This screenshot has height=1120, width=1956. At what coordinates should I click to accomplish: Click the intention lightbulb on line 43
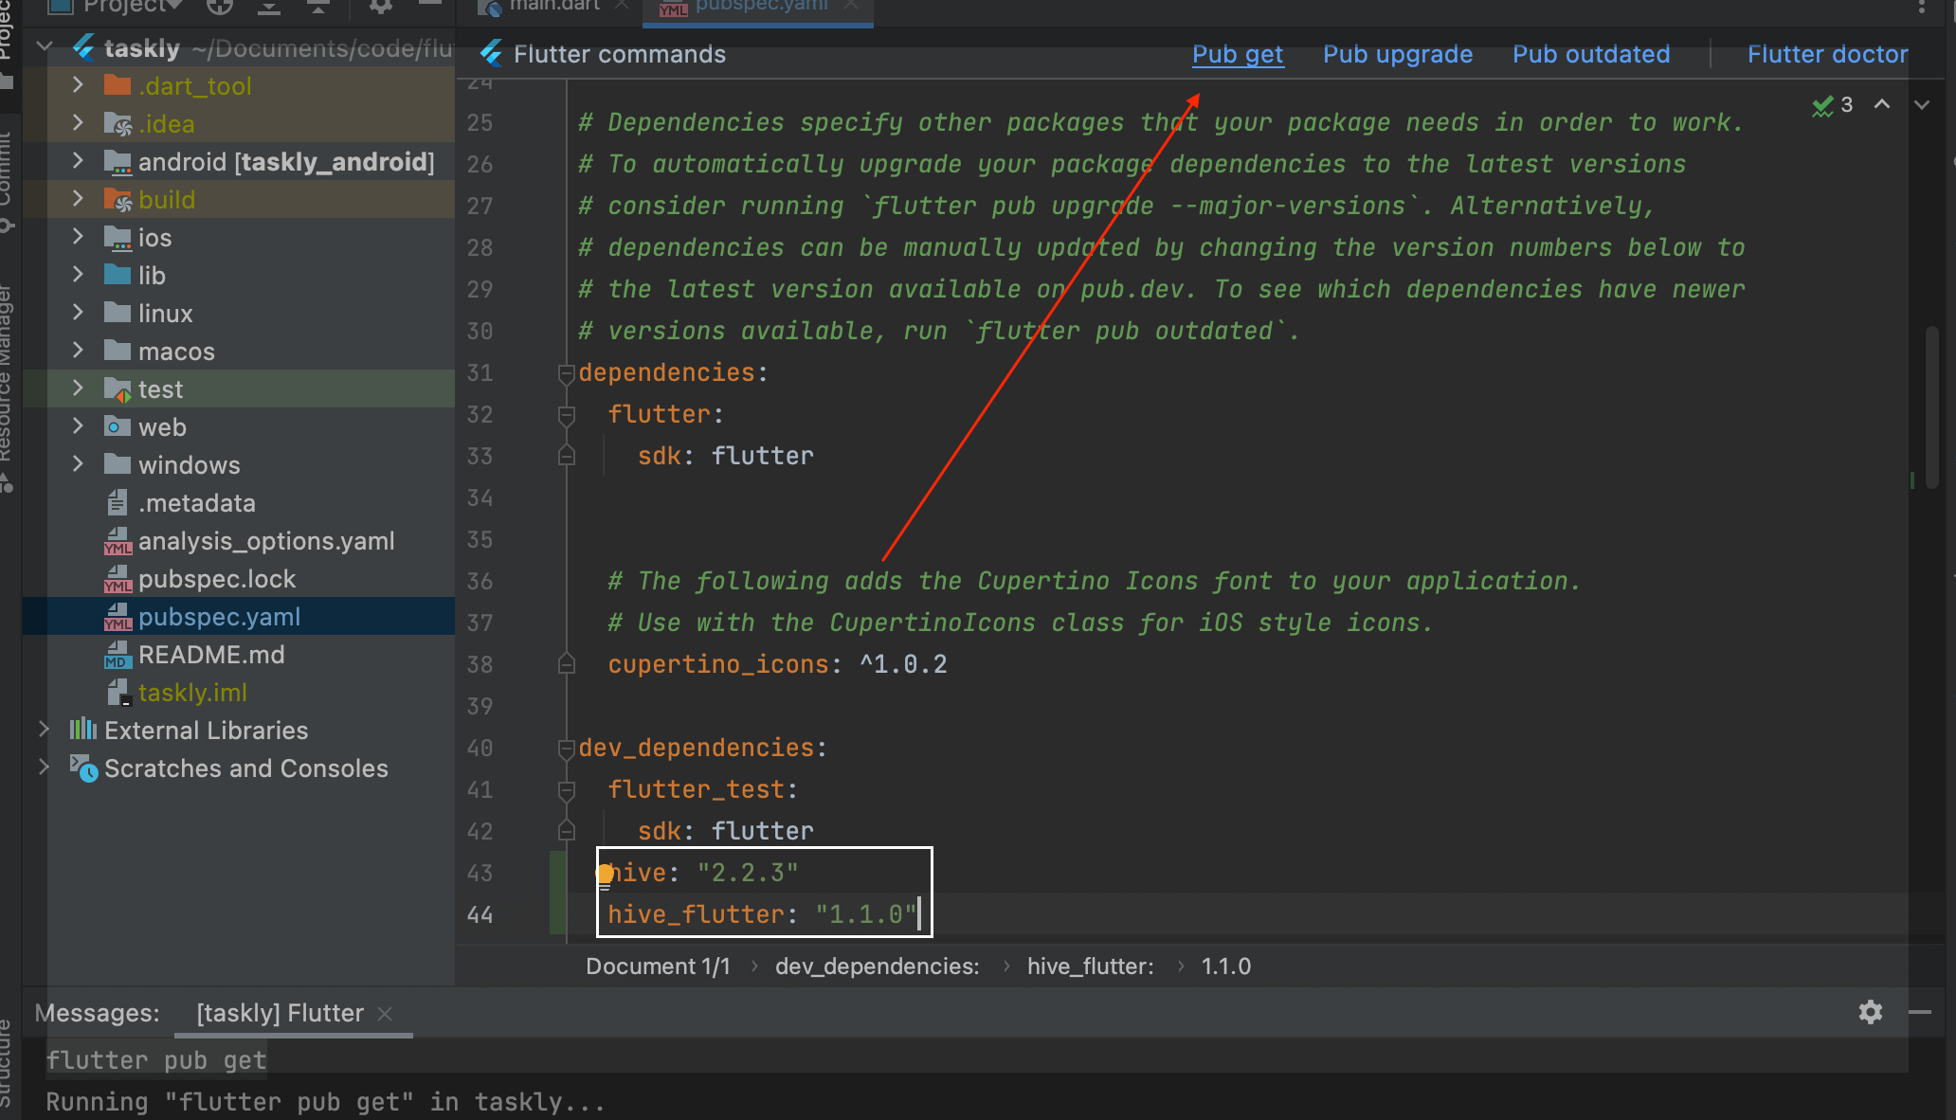click(x=605, y=874)
